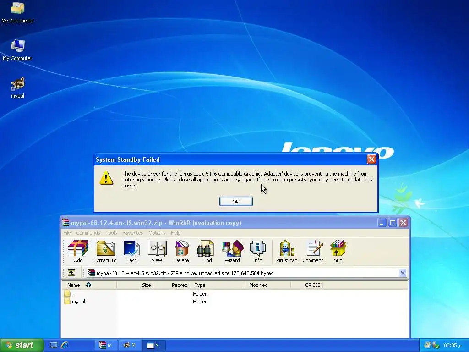Switch to the 'S.' taskbar button

(x=153, y=346)
